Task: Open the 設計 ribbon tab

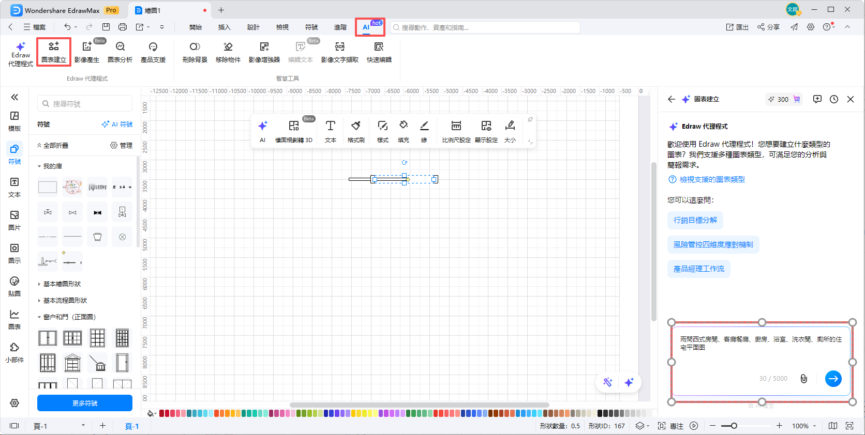Action: (253, 27)
